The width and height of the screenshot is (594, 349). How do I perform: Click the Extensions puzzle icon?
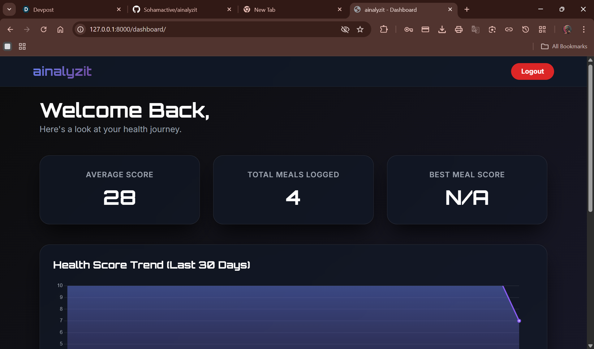tap(384, 29)
